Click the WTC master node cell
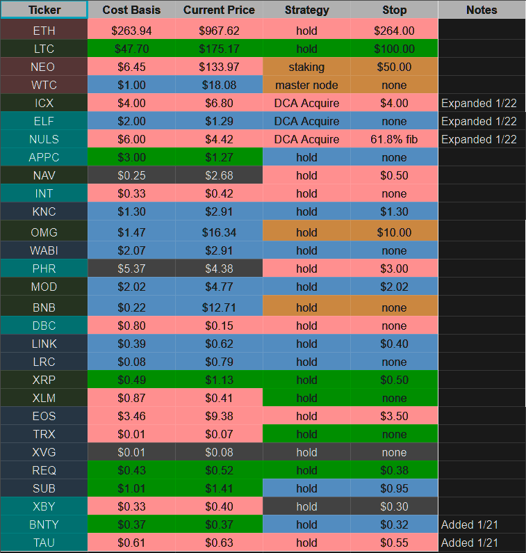The height and width of the screenshot is (553, 526). click(306, 85)
